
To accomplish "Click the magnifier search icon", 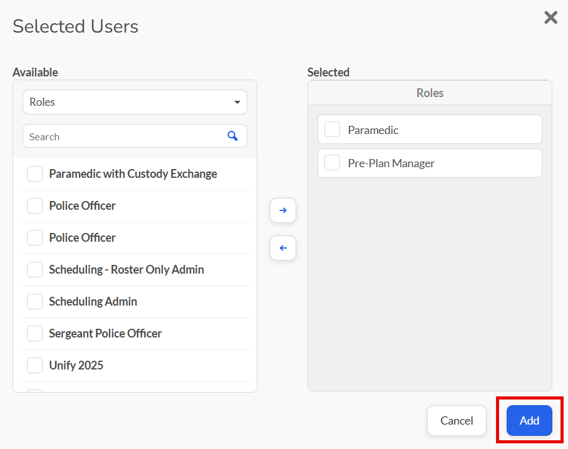I will pos(232,136).
